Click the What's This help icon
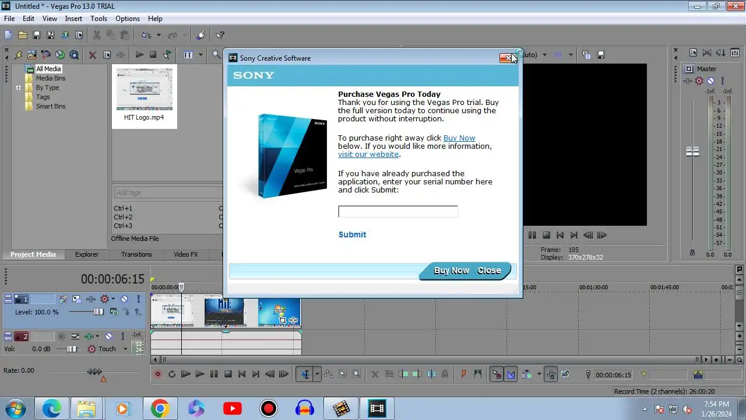 [220, 35]
